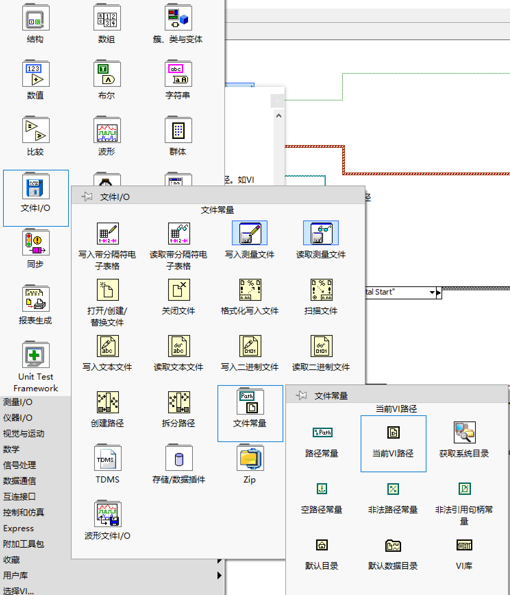Expand the 用户库 submenu arrow
The height and width of the screenshot is (595, 510).
coord(220,575)
